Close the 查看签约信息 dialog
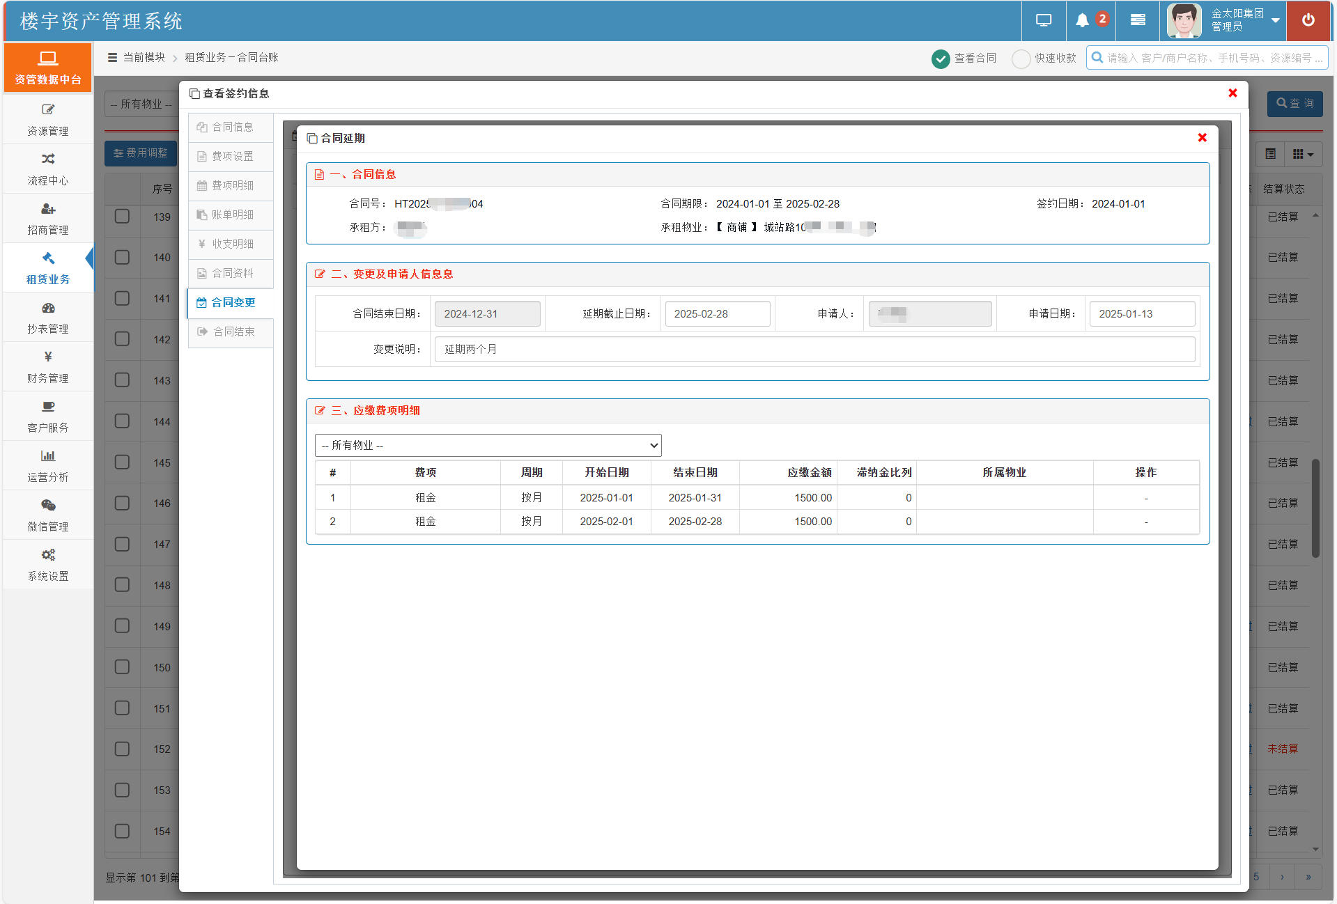Screen dimensions: 1337x904 [1232, 93]
